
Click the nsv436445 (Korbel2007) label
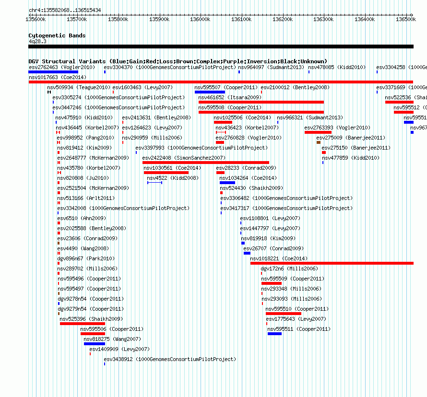87,128
